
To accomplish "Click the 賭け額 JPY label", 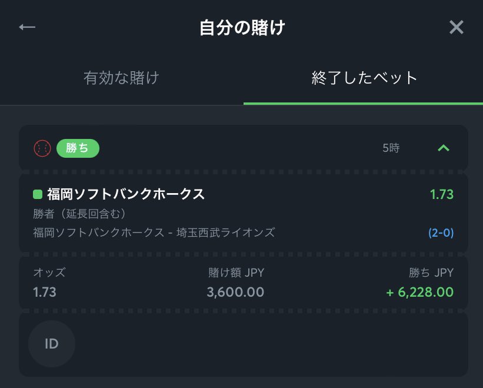I will (235, 273).
